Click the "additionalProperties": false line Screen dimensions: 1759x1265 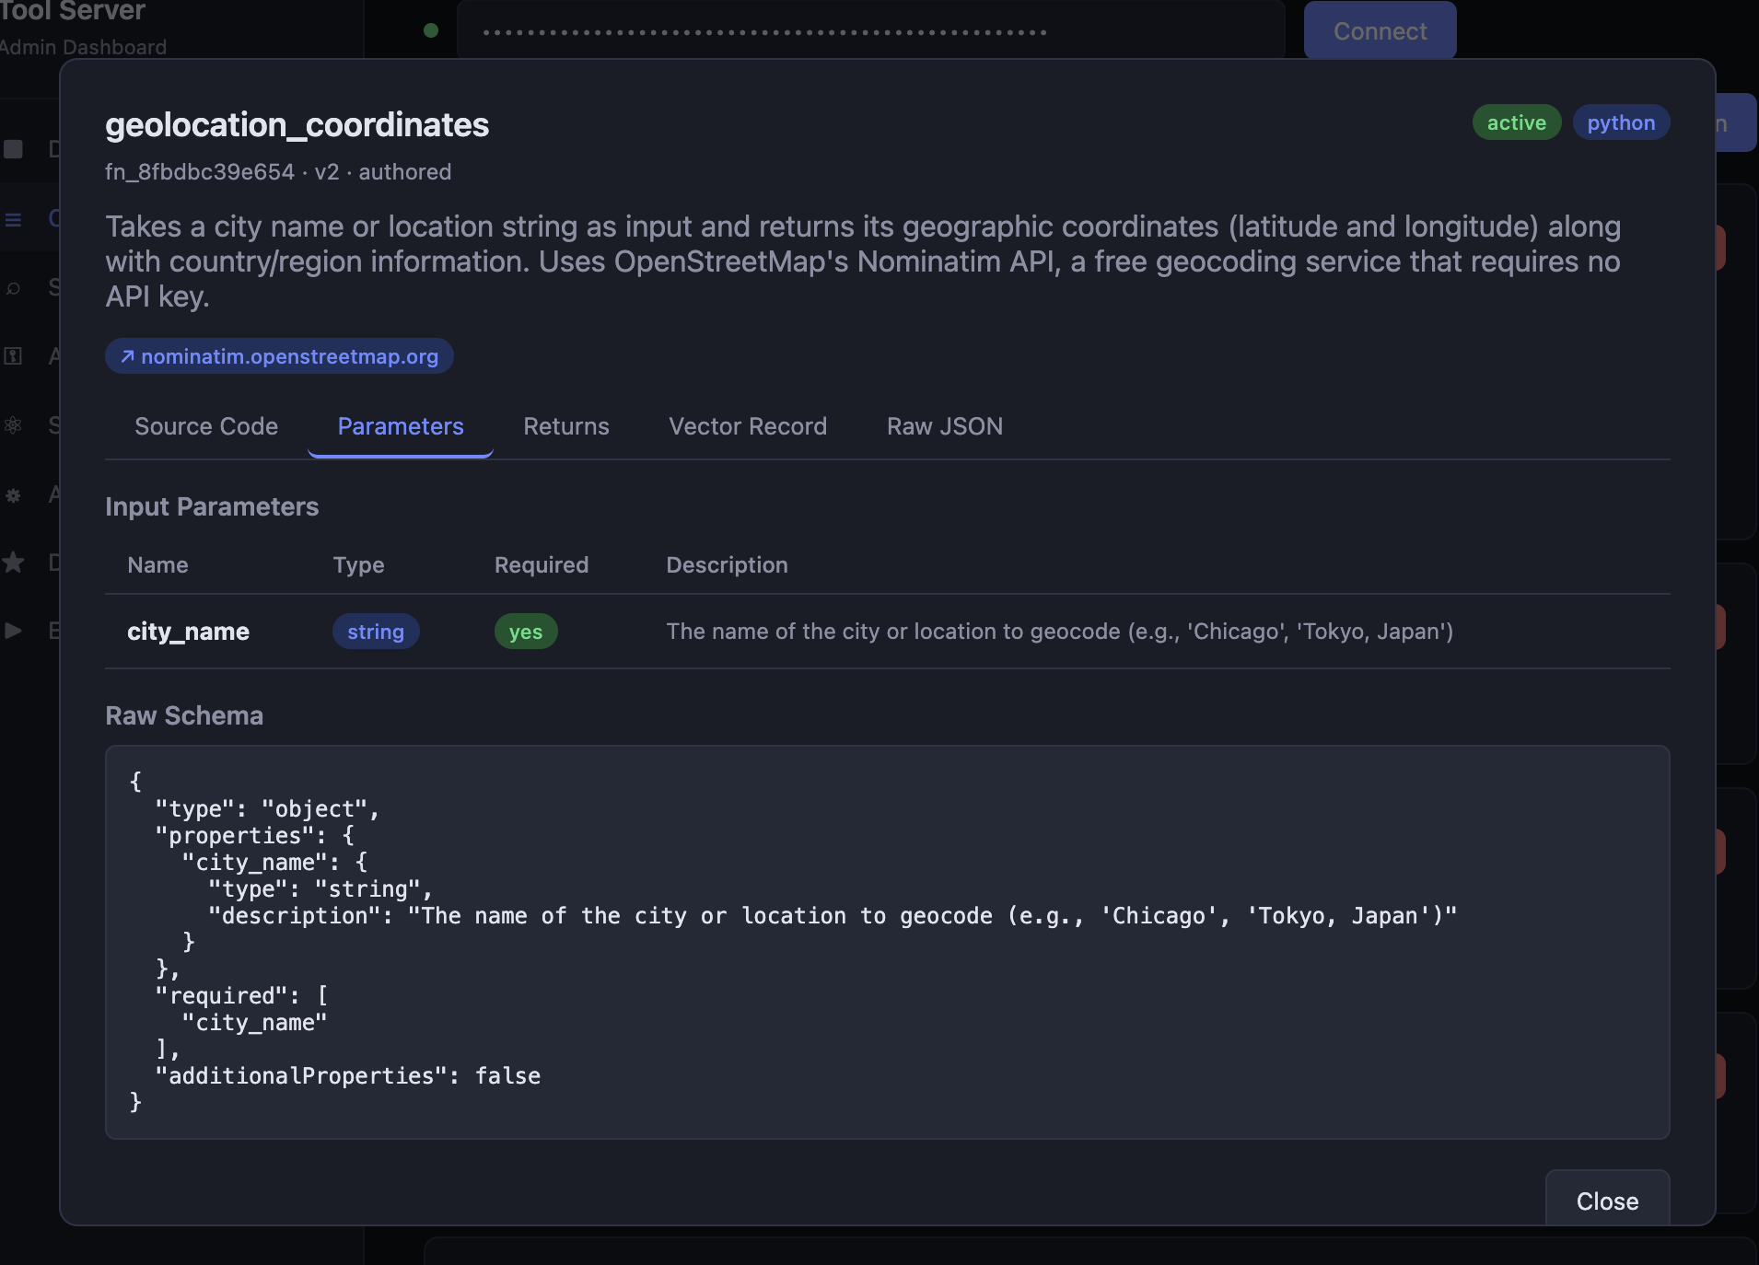point(348,1076)
